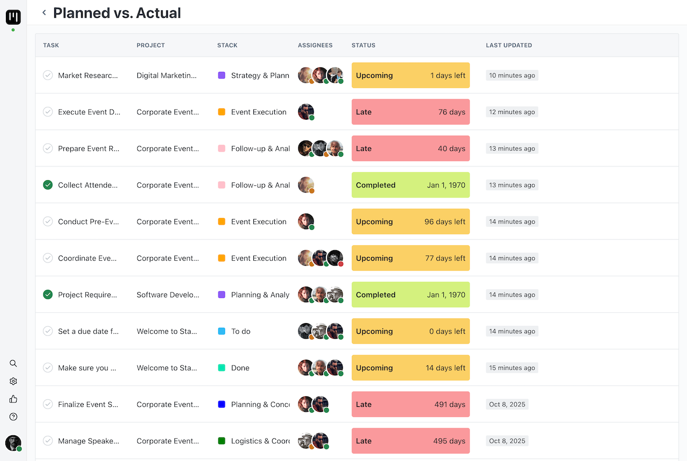This screenshot has height=461, width=687.
Task: Open the Digital Marketing project link
Action: pos(166,76)
